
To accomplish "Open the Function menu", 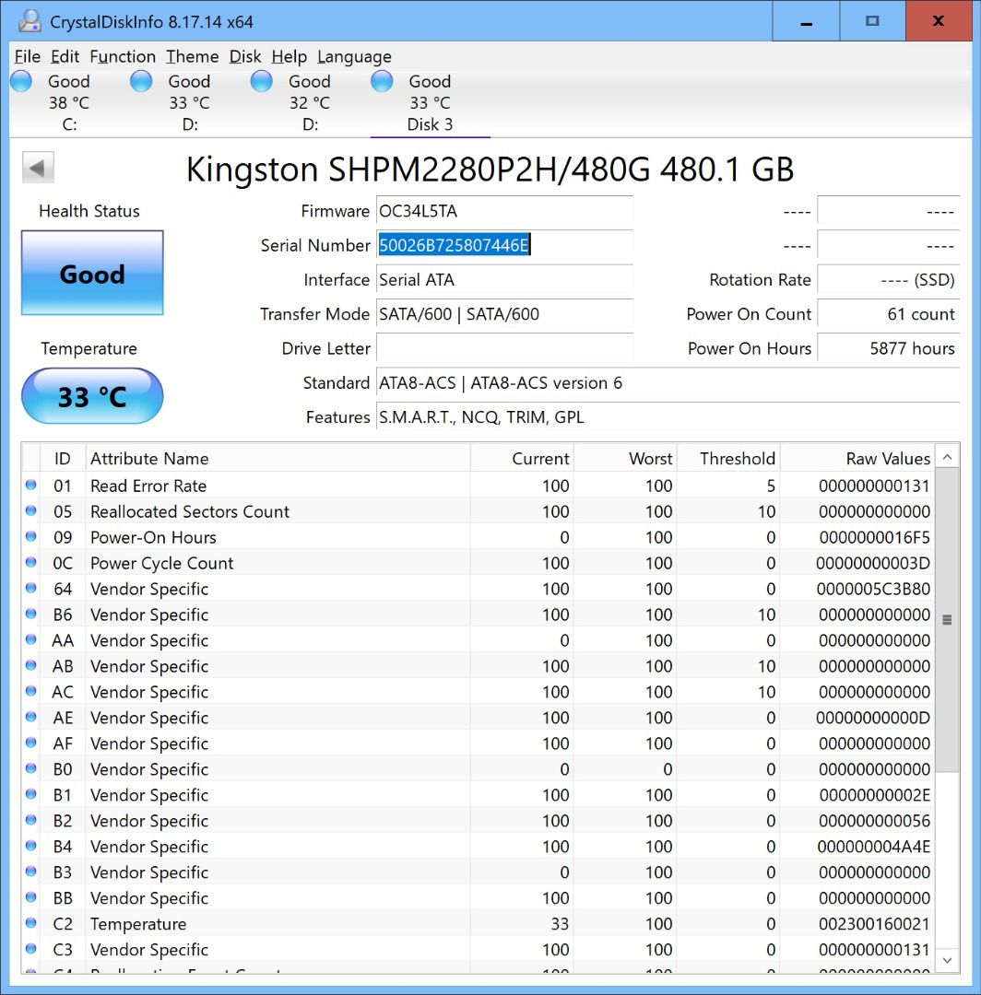I will (123, 56).
